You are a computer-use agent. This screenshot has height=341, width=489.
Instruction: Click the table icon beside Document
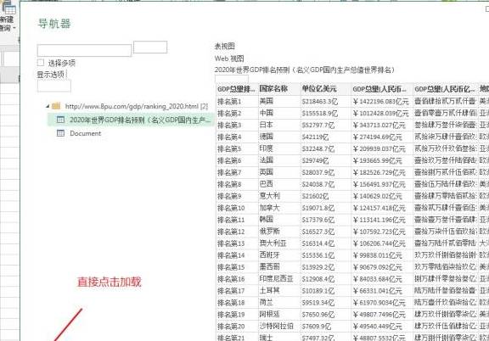coord(60,133)
